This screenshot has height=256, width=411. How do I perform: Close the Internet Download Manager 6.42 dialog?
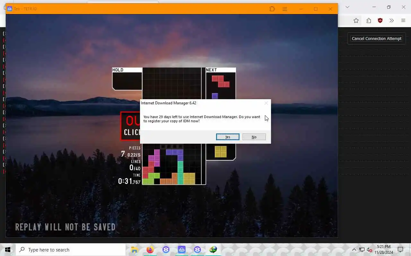click(x=266, y=103)
